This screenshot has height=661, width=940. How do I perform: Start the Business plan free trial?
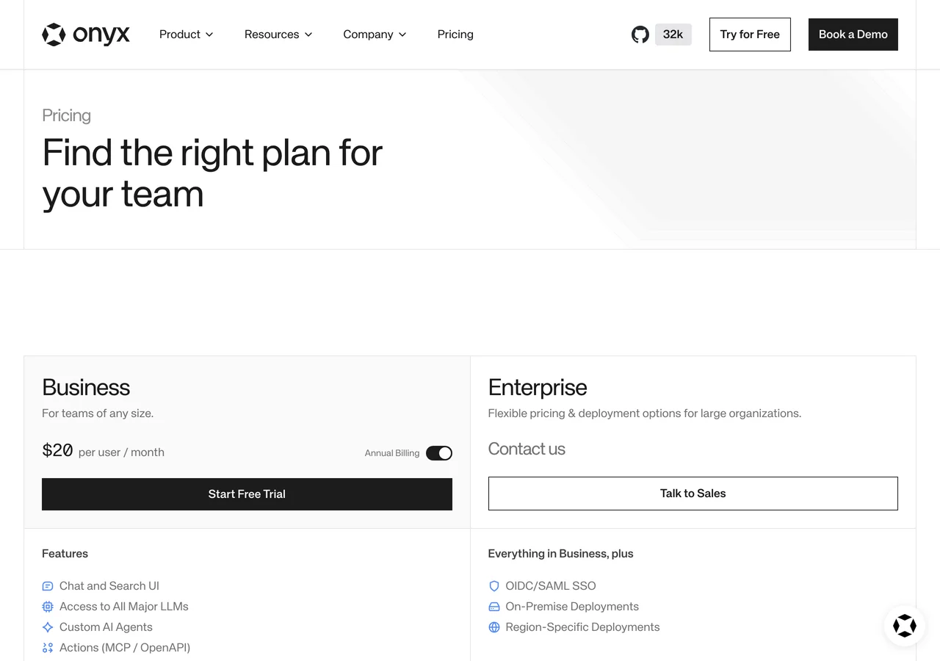[247, 494]
